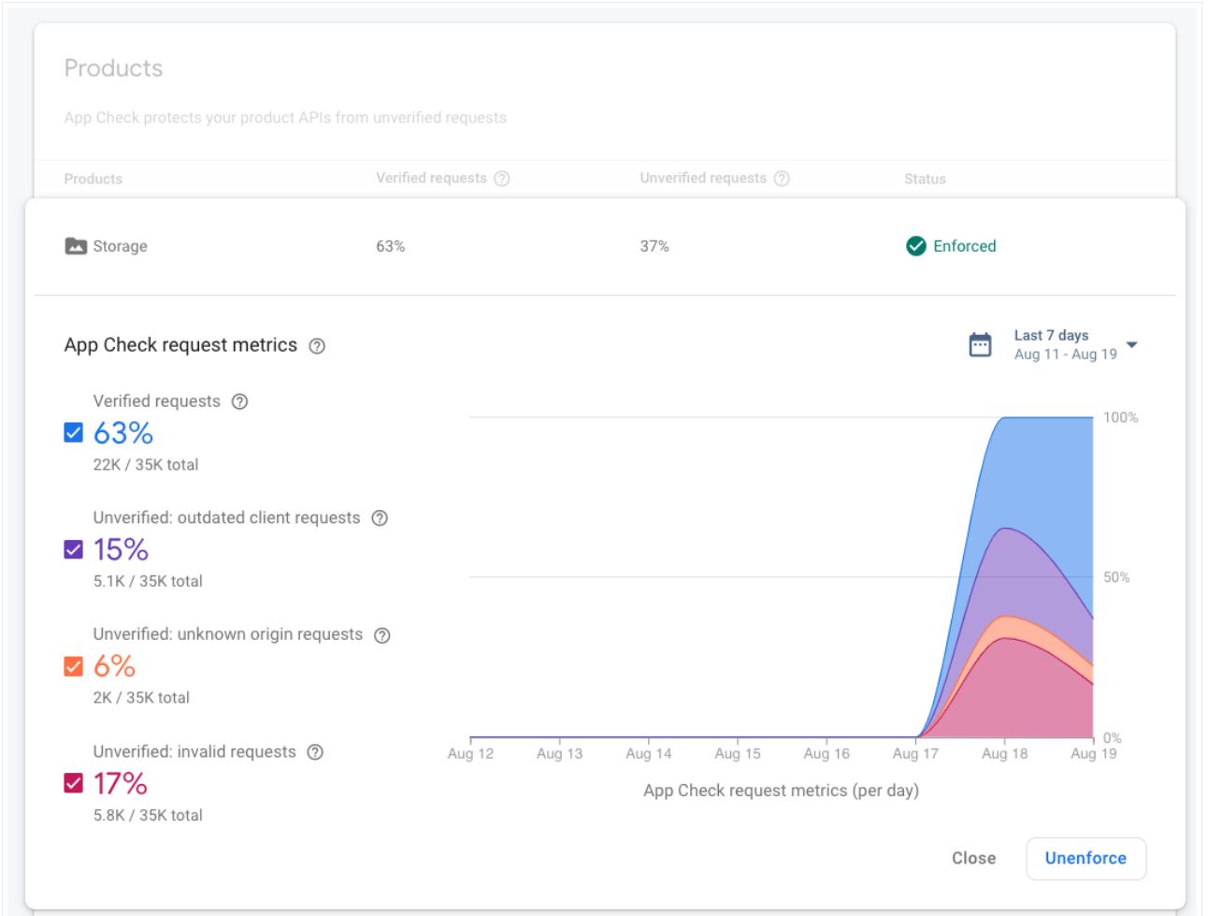Click the Verified requests column header
This screenshot has height=916, width=1208.
pos(431,178)
